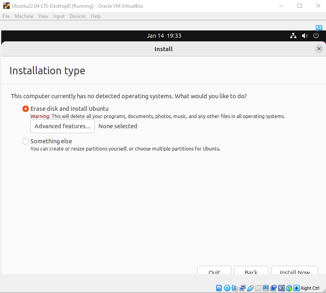Click the volume icon in Ubuntu top bar
This screenshot has height=293, width=326.
[x=304, y=36]
